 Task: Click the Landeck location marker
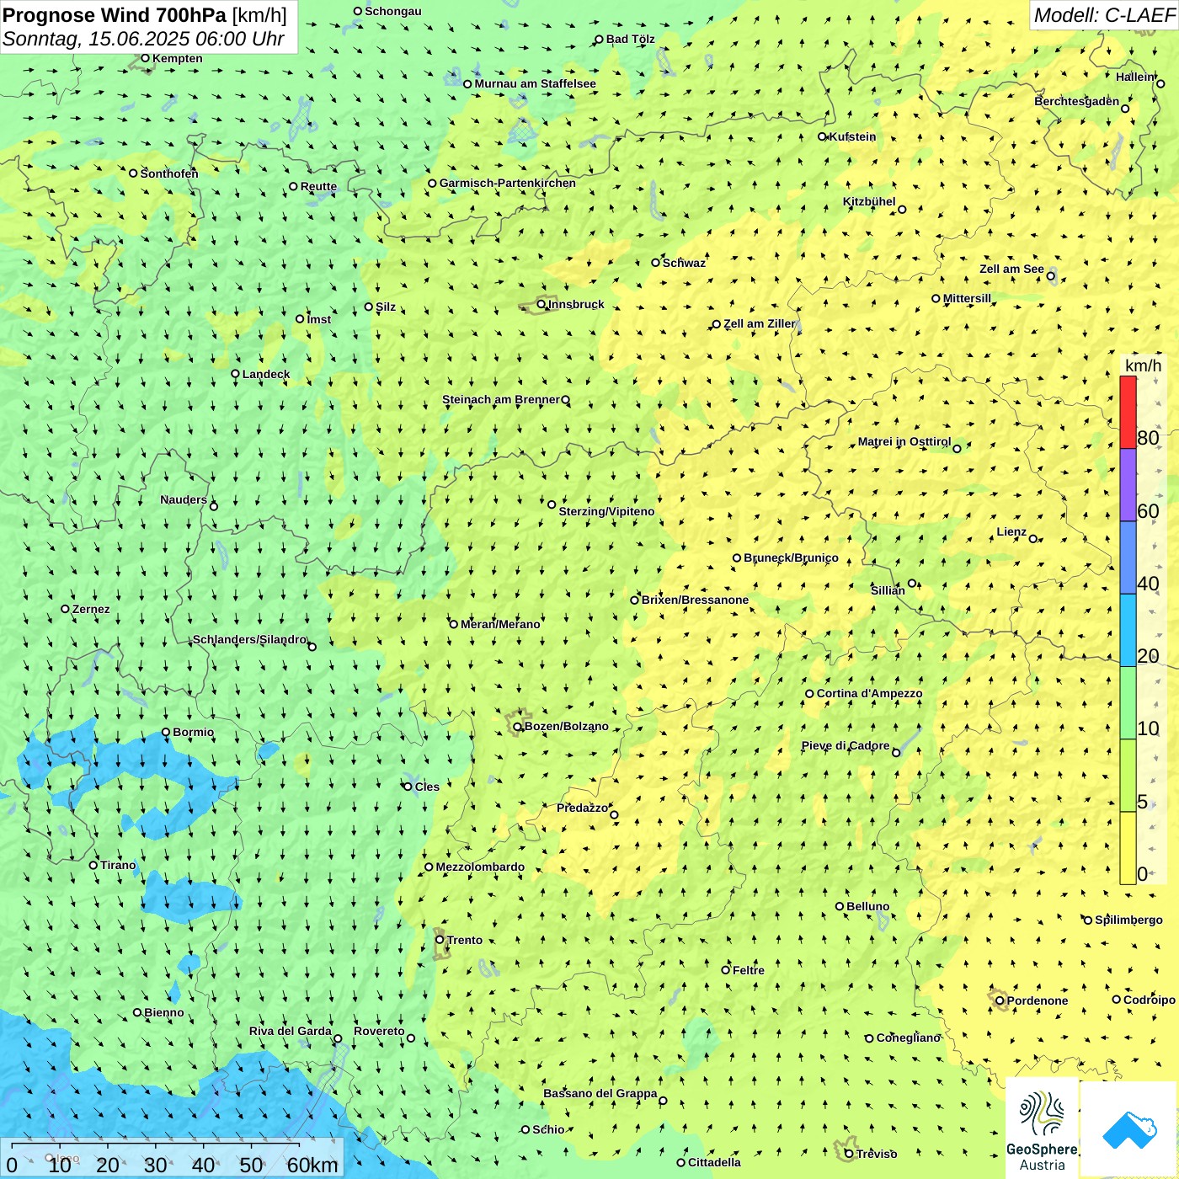click(x=235, y=374)
